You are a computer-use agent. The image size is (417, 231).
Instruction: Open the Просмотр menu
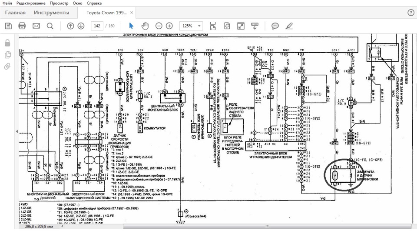click(x=59, y=3)
